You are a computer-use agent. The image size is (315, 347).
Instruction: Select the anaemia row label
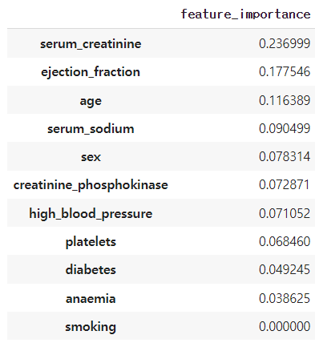click(91, 298)
